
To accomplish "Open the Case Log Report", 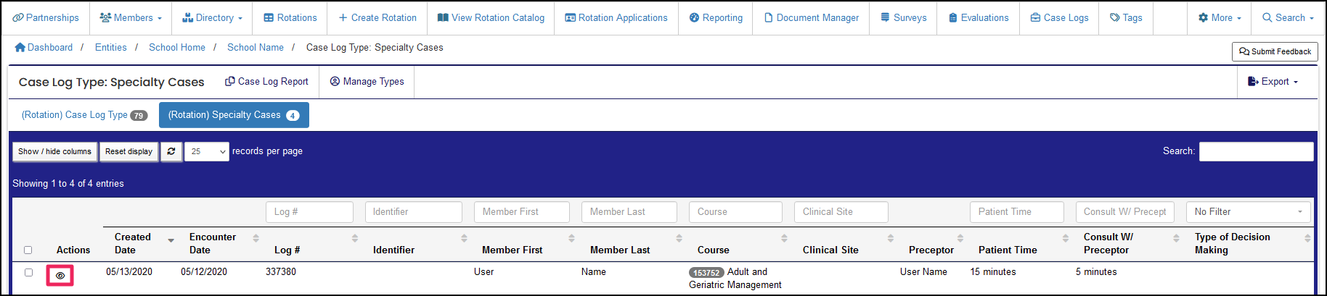I will [266, 81].
